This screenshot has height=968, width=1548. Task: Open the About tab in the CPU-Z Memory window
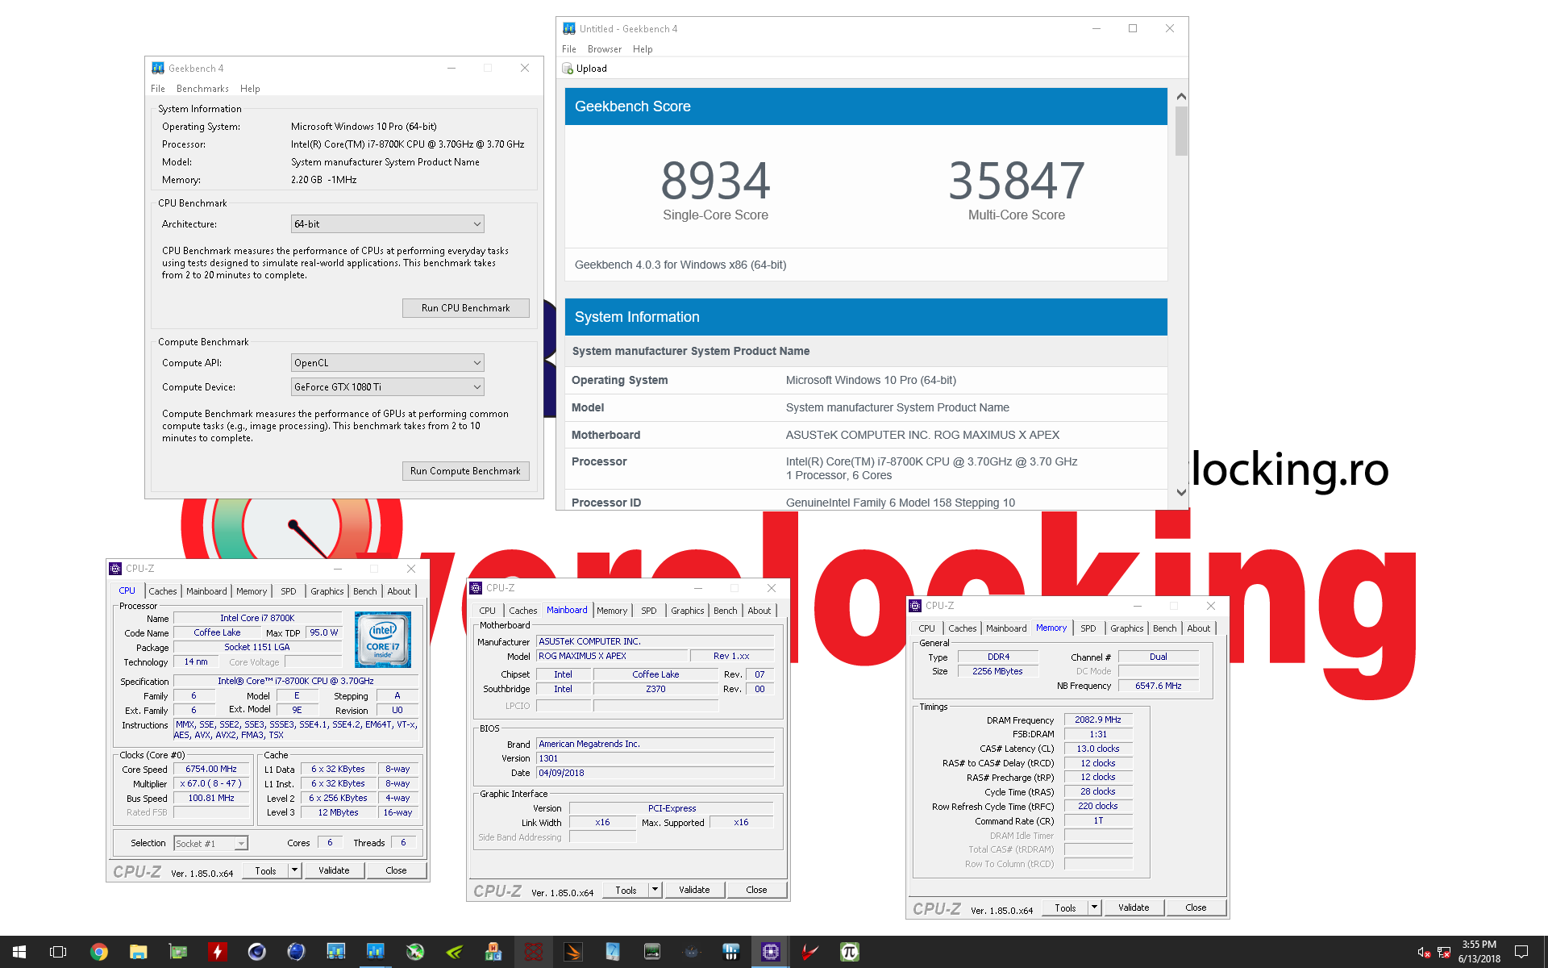(1198, 628)
